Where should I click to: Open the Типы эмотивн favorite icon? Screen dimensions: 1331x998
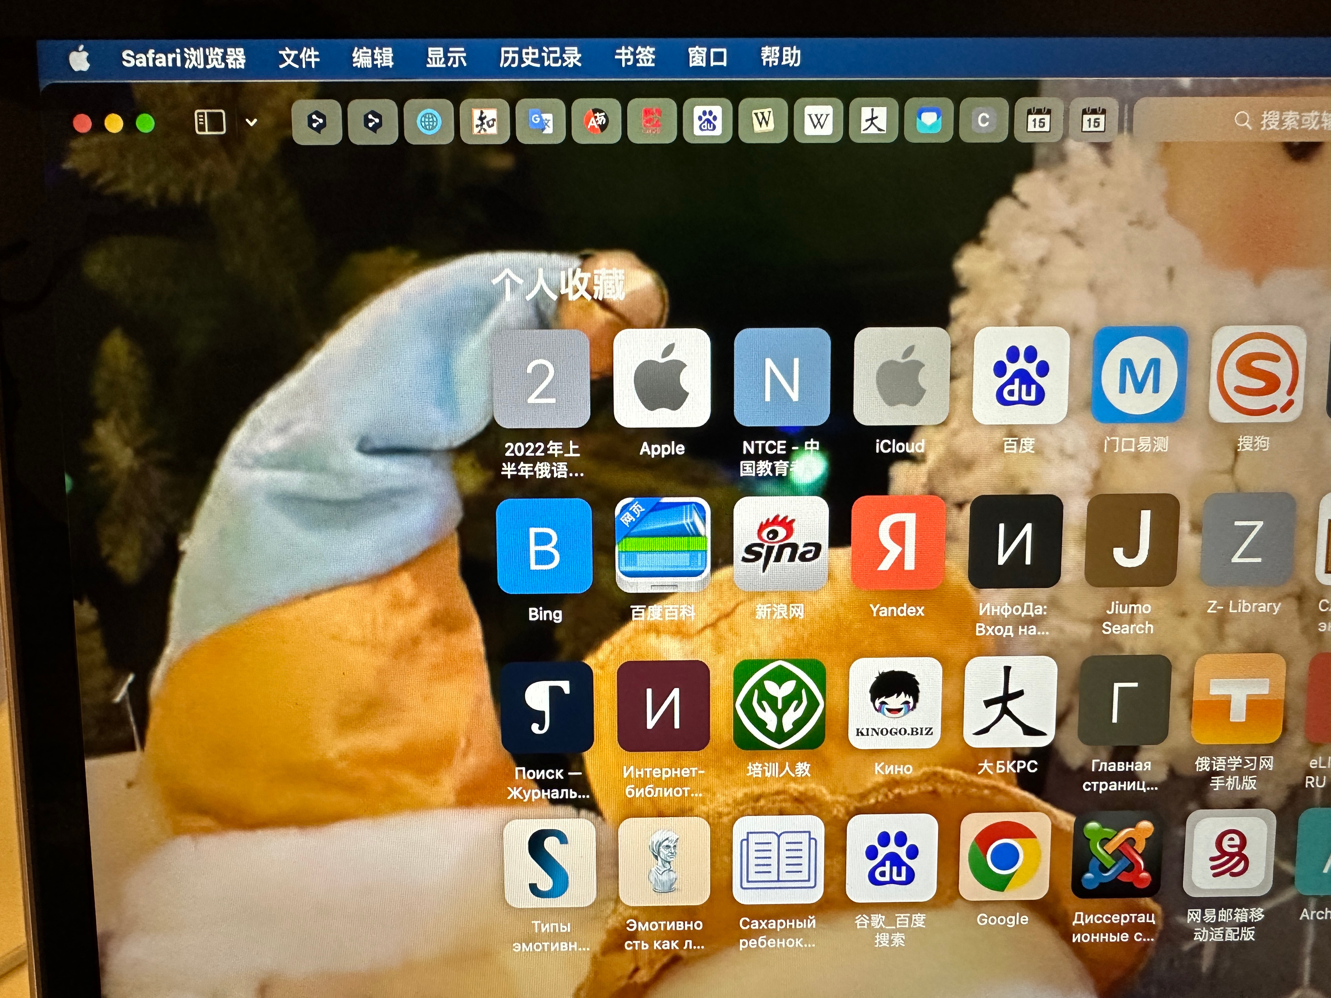pos(550,863)
